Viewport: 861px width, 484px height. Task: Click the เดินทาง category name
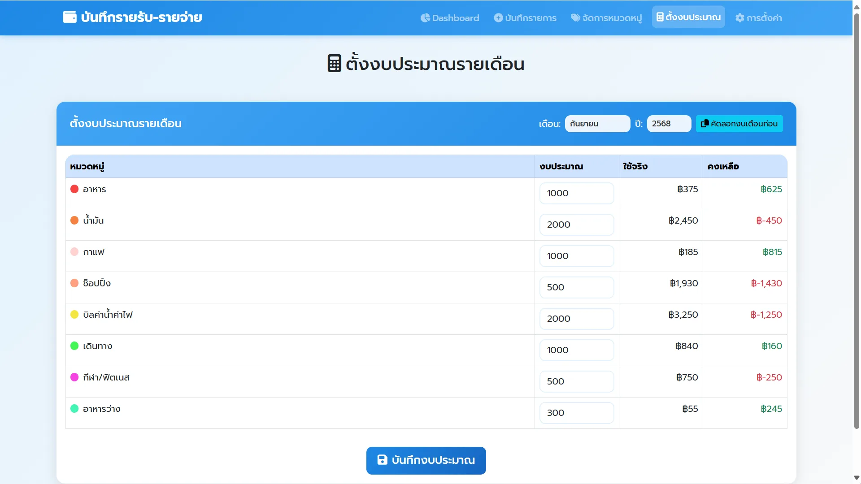[98, 346]
